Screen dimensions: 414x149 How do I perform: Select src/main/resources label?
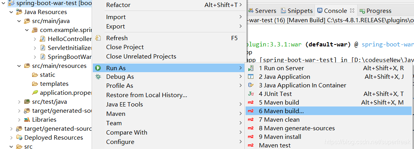click(x=59, y=66)
